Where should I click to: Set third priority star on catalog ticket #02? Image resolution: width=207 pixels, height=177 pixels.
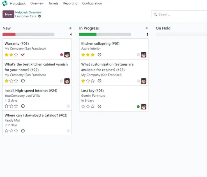pyautogui.click(x=16, y=131)
